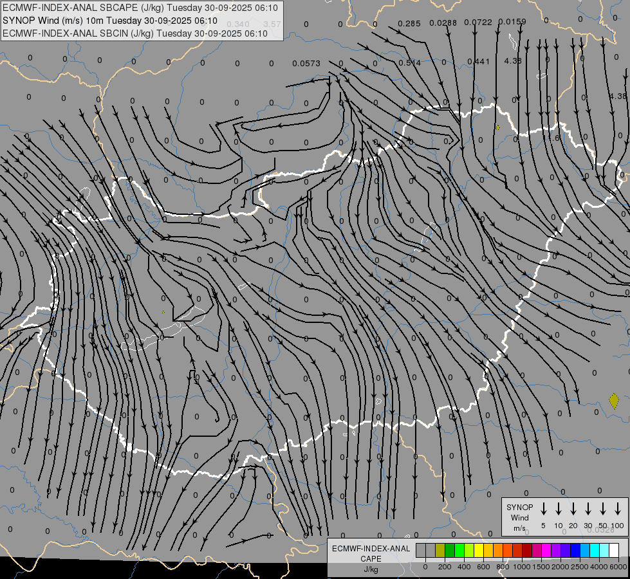Click the 50 m/s wind arrow in legend
Viewport: 630px width, 579px height.
click(x=603, y=509)
